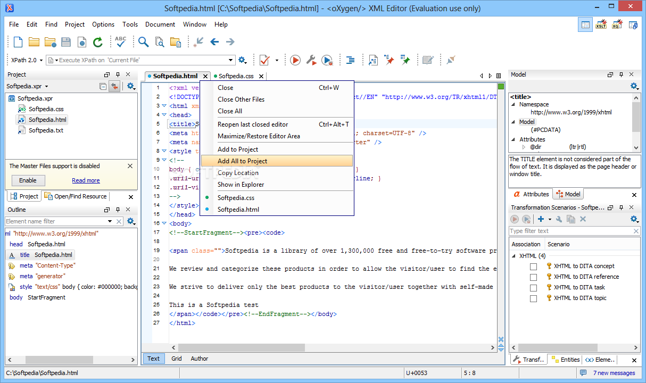This screenshot has width=646, height=383.
Task: Check the XHTML to DITA reference checkbox
Action: (533, 277)
